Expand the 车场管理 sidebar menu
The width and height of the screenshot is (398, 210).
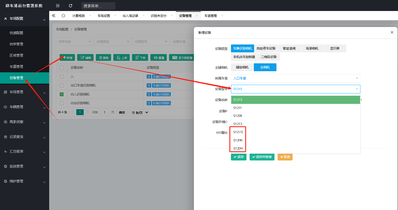coord(25,92)
